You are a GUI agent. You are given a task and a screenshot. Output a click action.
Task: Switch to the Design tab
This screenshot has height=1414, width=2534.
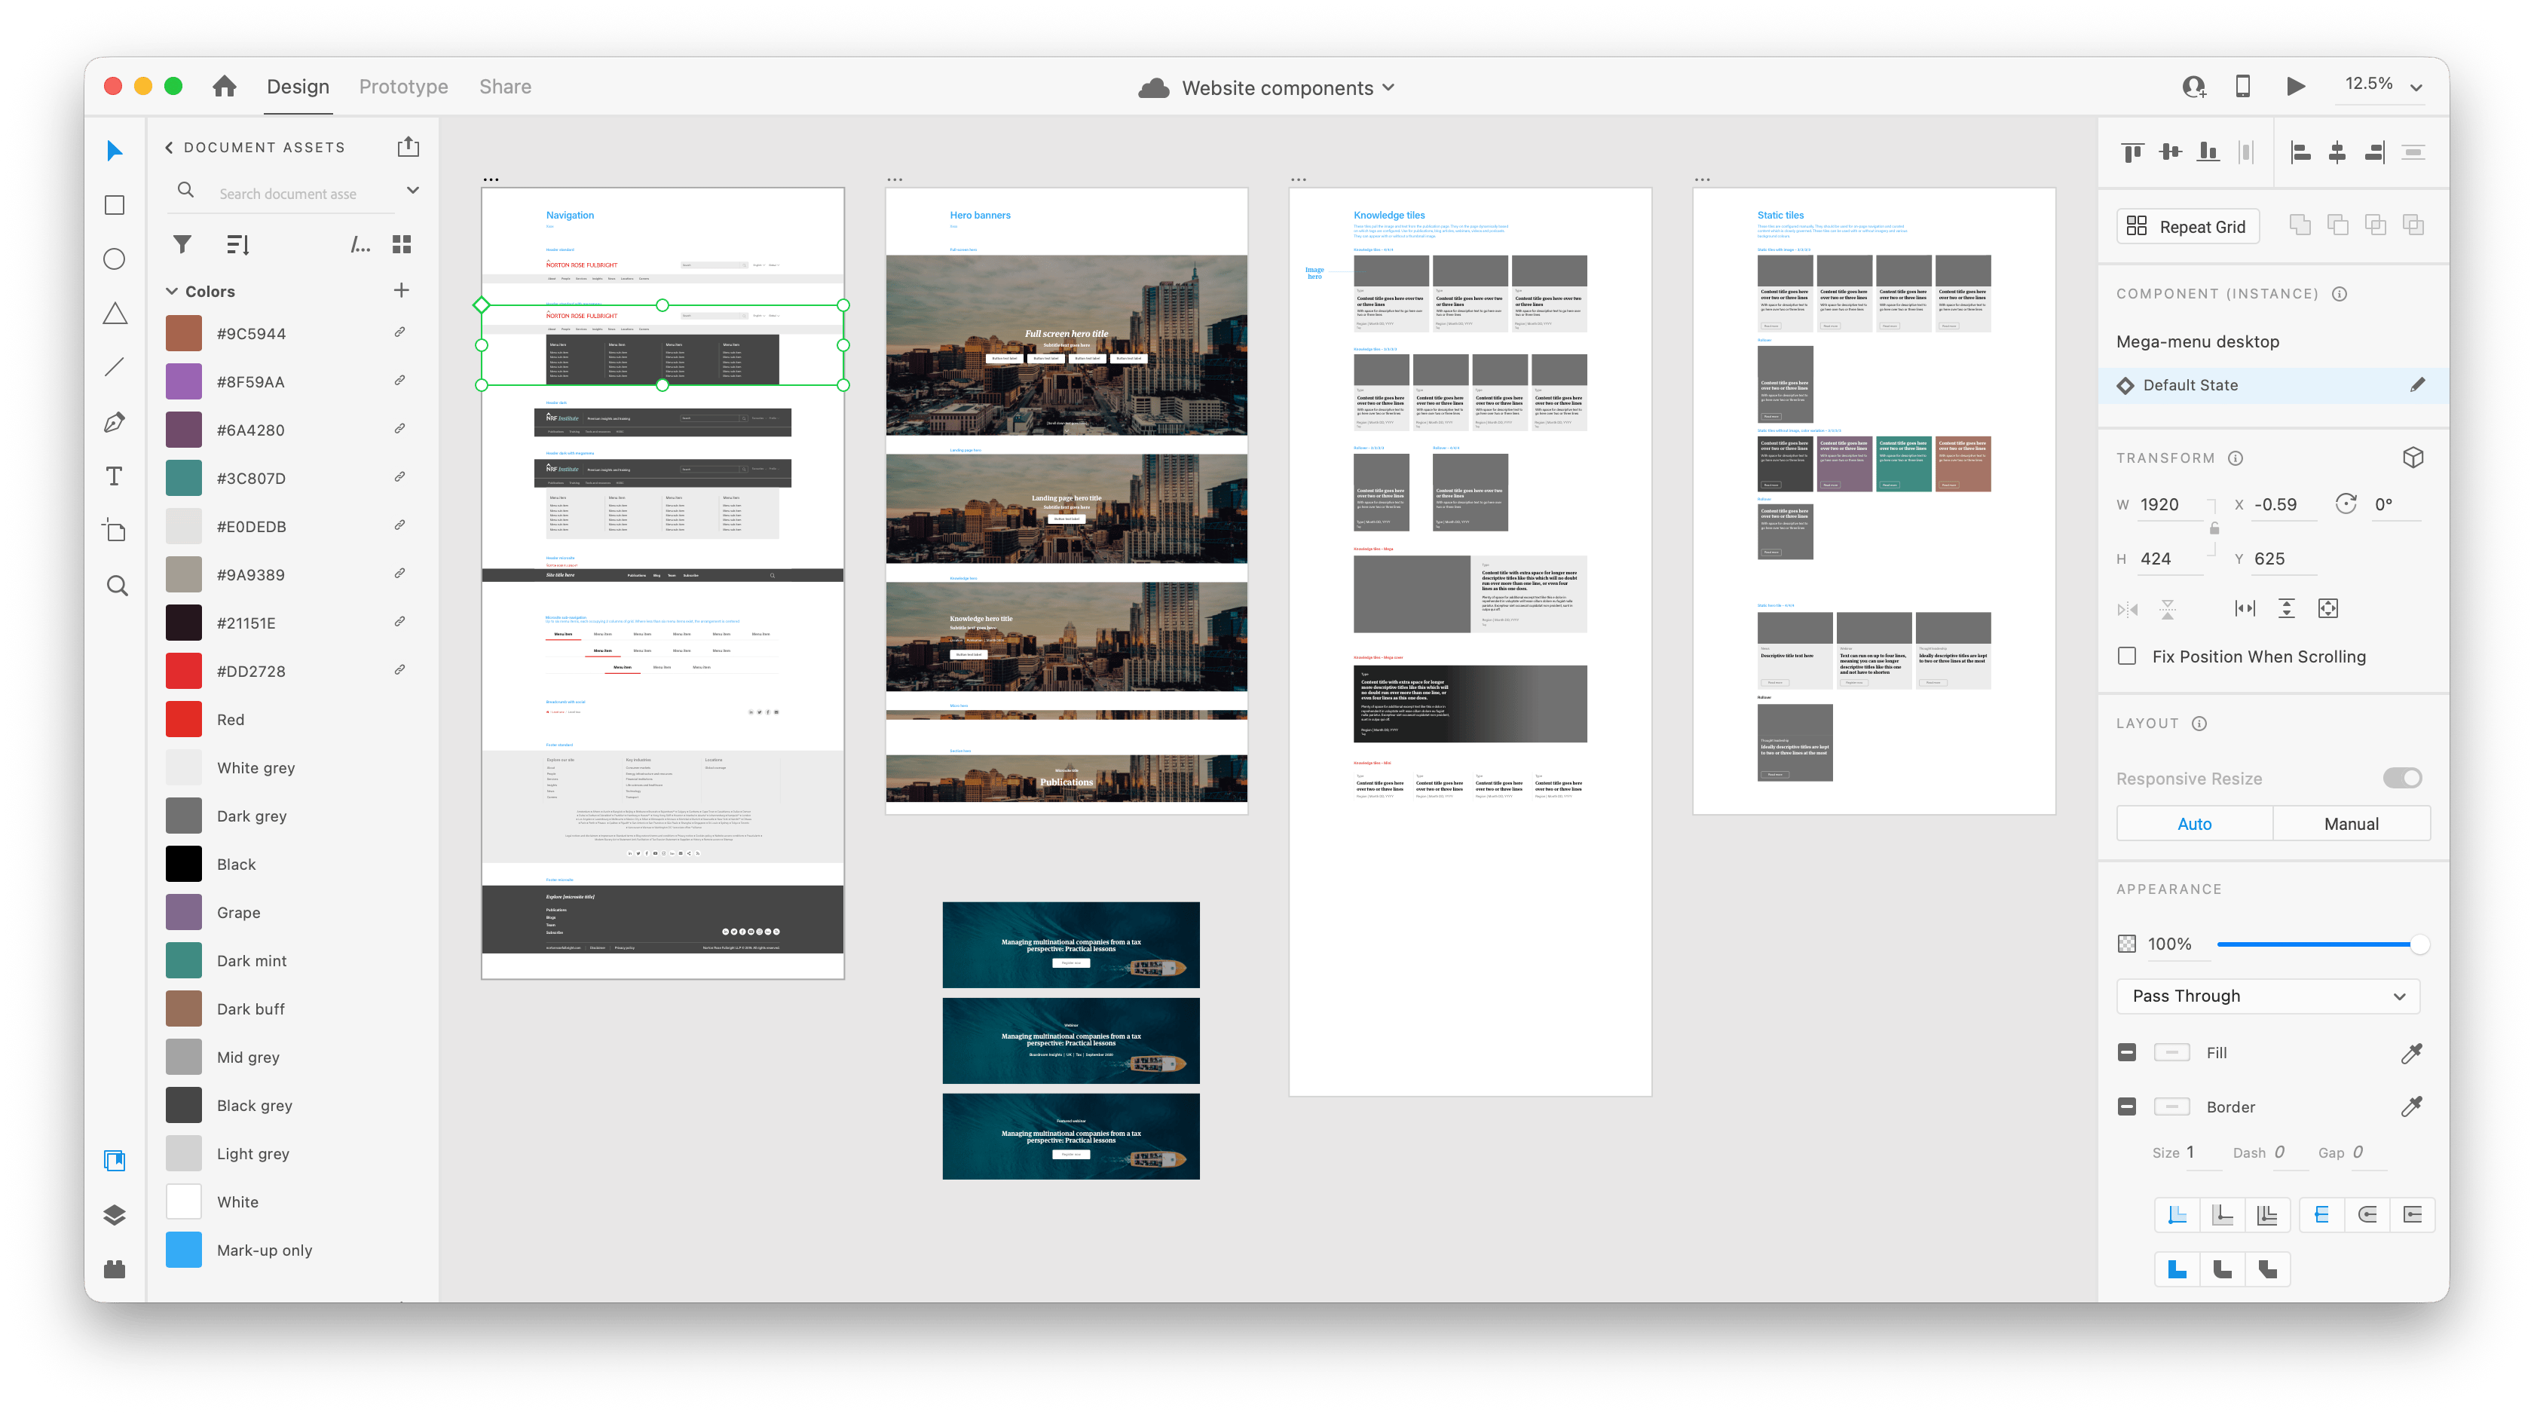pos(298,87)
